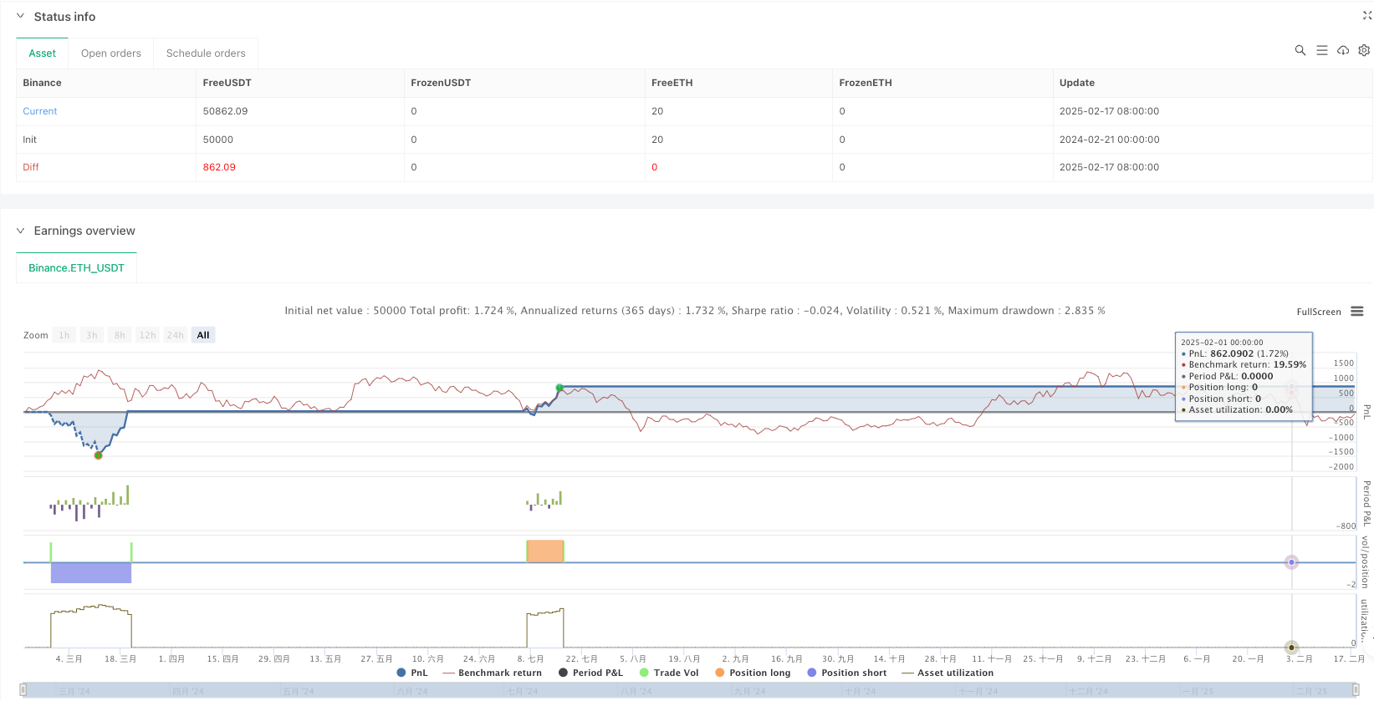Toggle the PnL series in chart legend

412,673
